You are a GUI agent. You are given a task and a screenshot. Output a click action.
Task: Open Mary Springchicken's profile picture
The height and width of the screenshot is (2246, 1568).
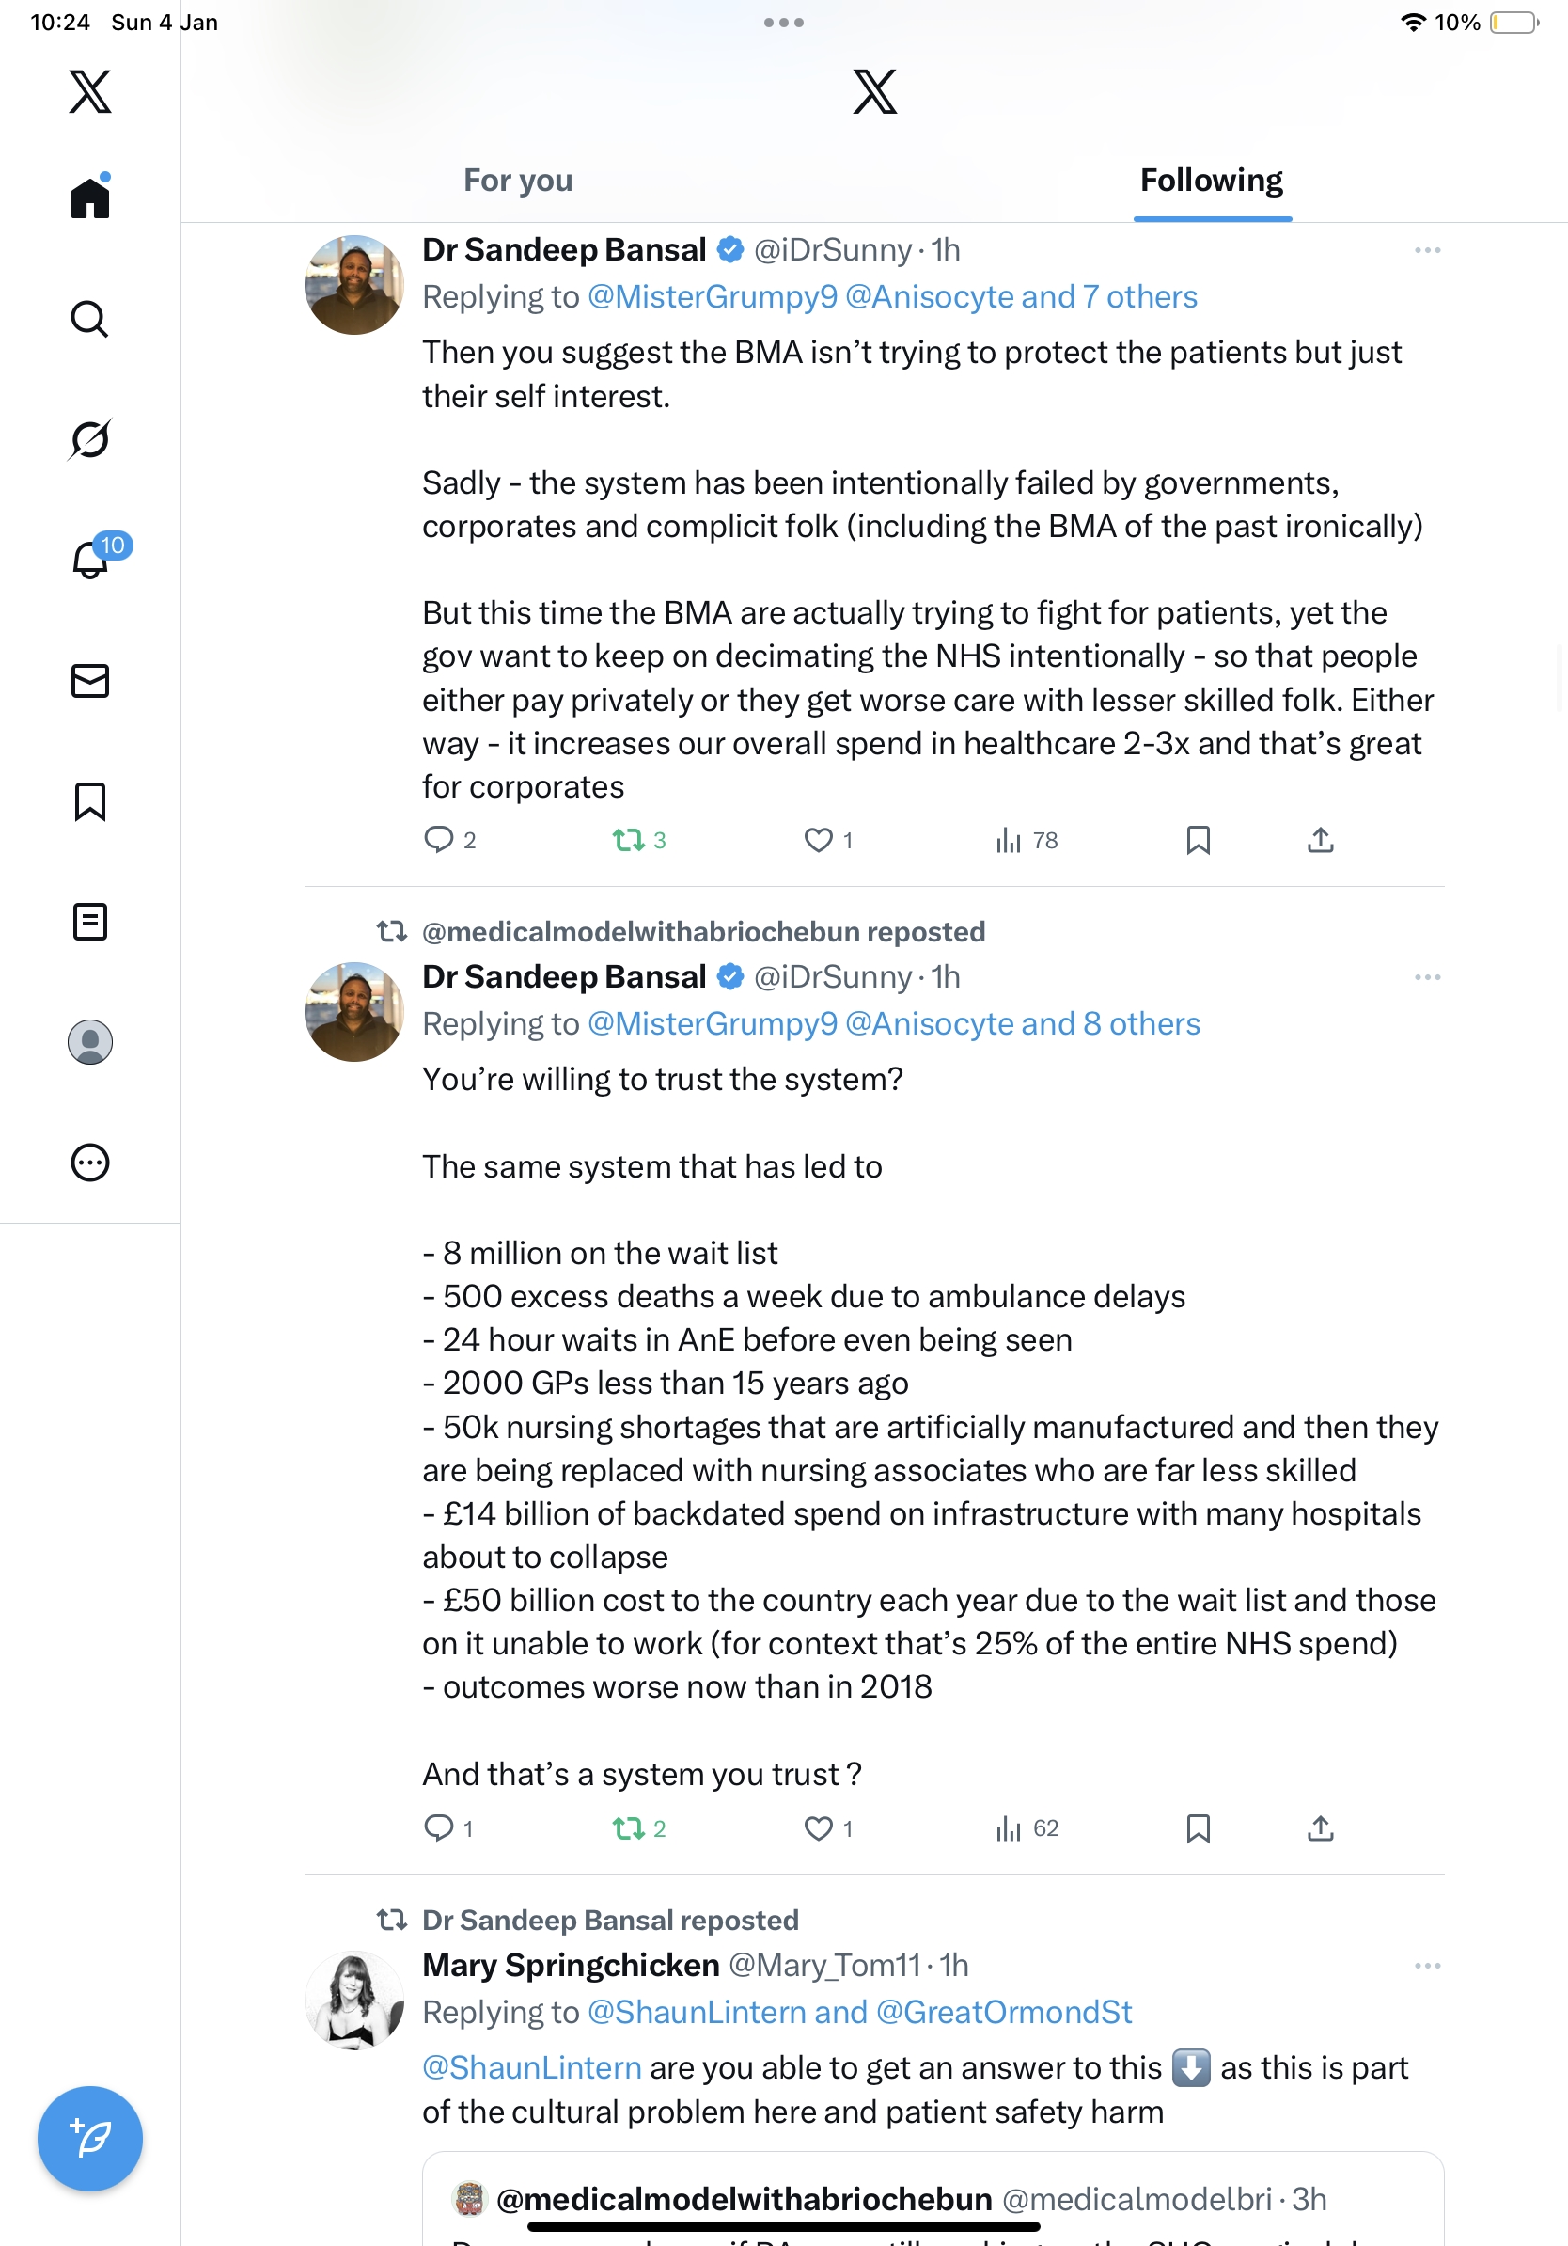pyautogui.click(x=353, y=1999)
